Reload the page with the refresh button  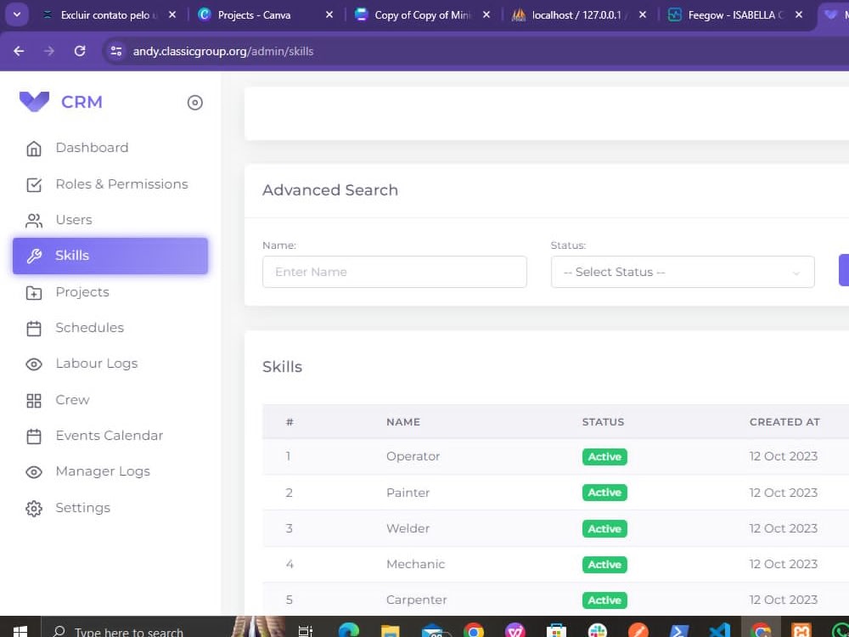[x=80, y=51]
